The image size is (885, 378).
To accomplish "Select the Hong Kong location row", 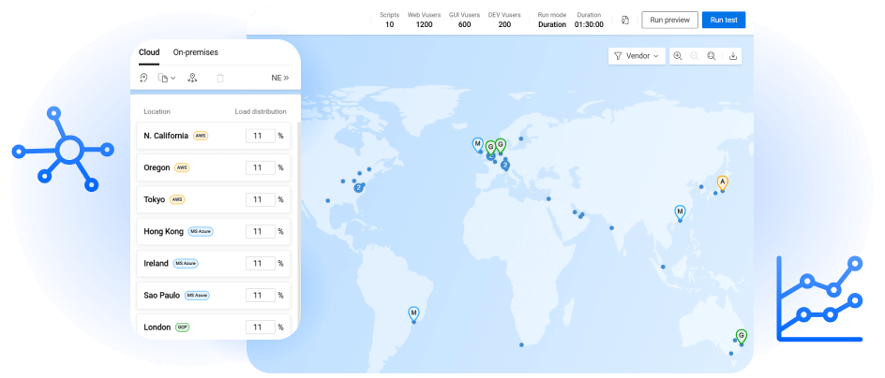I will pos(214,231).
